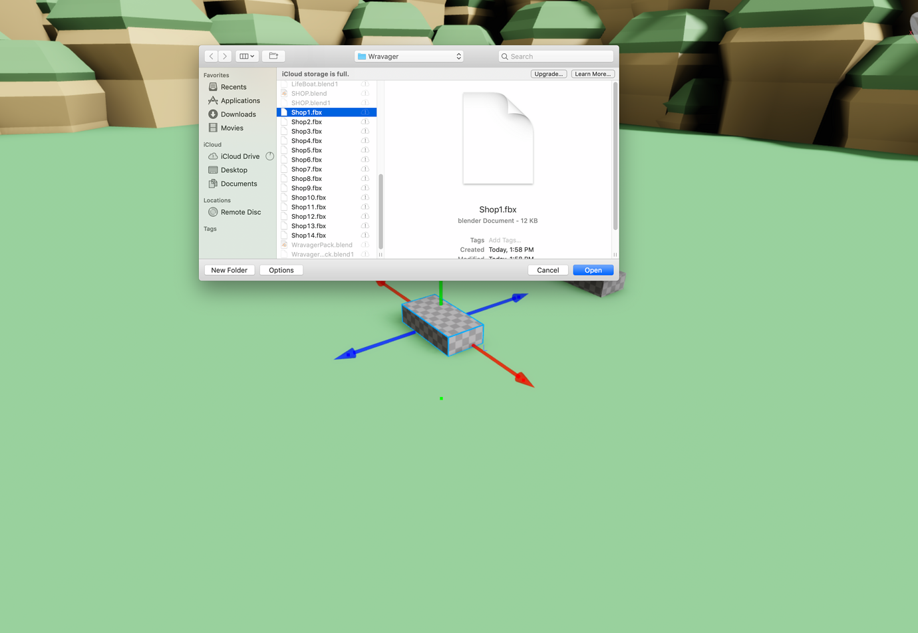Screen dimensions: 918x633
Task: Click the blue arrowhead left of the checkered block
Action: 346,354
